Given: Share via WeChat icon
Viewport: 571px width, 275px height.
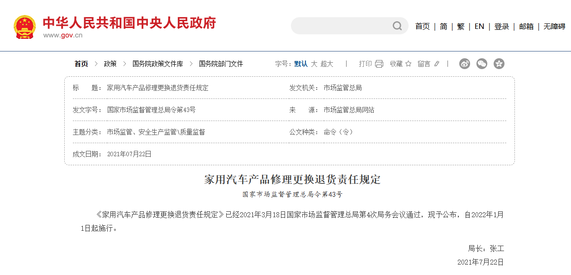Looking at the screenshot, I should pyautogui.click(x=482, y=64).
